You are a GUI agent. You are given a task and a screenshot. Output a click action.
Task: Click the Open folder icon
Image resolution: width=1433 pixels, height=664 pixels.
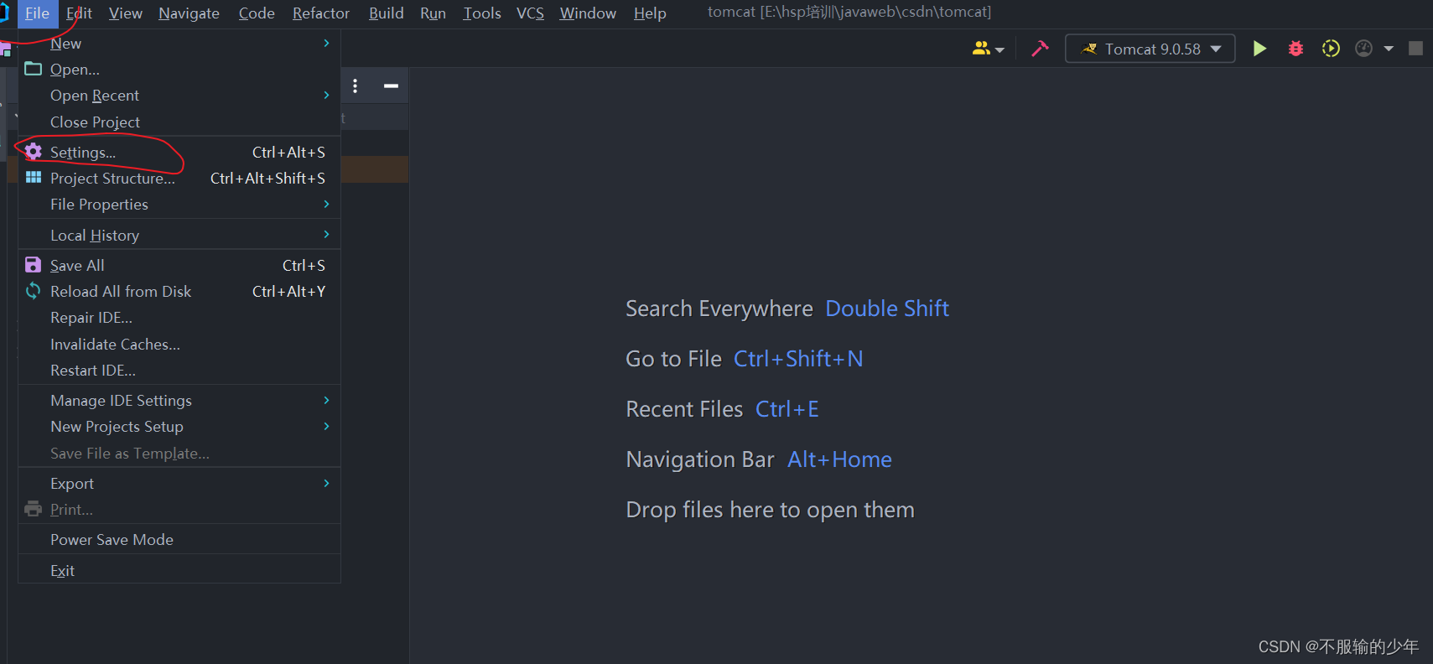point(33,69)
